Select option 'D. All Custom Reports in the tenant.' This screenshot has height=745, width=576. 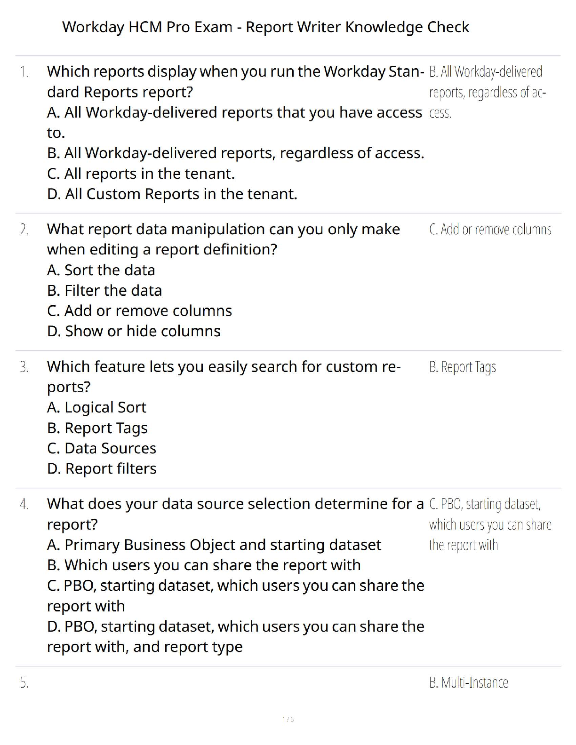click(x=172, y=194)
